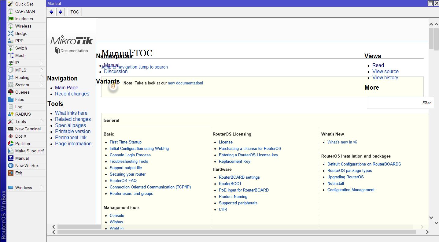The height and width of the screenshot is (242, 439).
Task: Click the Tools icon in sidebar
Action: [x=11, y=121]
